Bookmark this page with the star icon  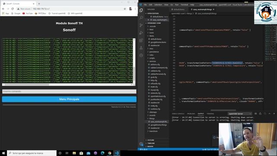click(x=125, y=9)
